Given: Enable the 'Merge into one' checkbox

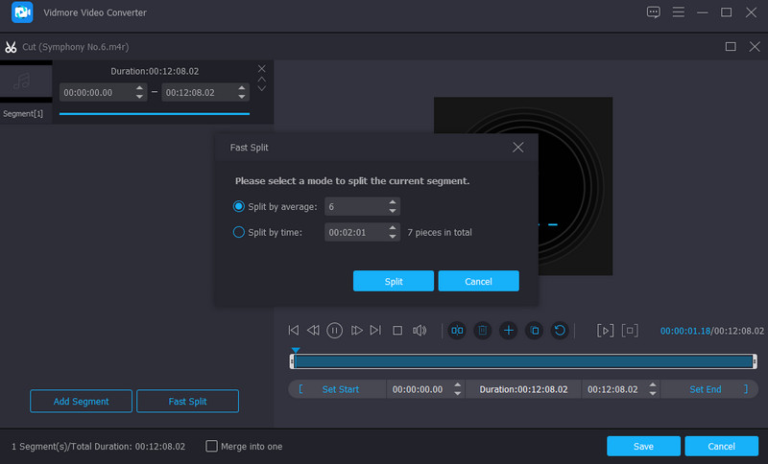Looking at the screenshot, I should click(x=212, y=447).
